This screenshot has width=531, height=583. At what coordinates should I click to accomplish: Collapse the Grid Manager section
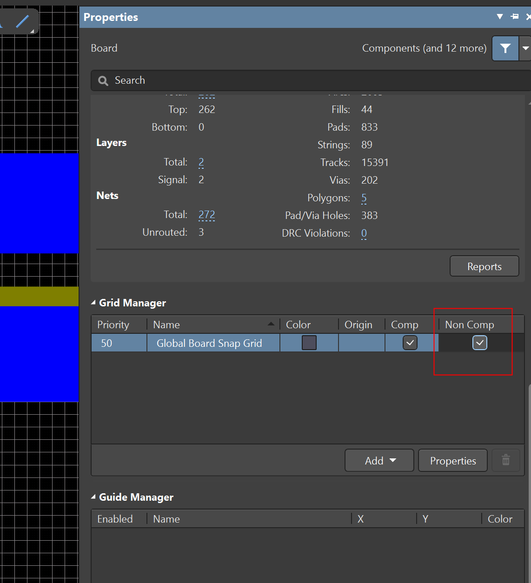pyautogui.click(x=93, y=303)
